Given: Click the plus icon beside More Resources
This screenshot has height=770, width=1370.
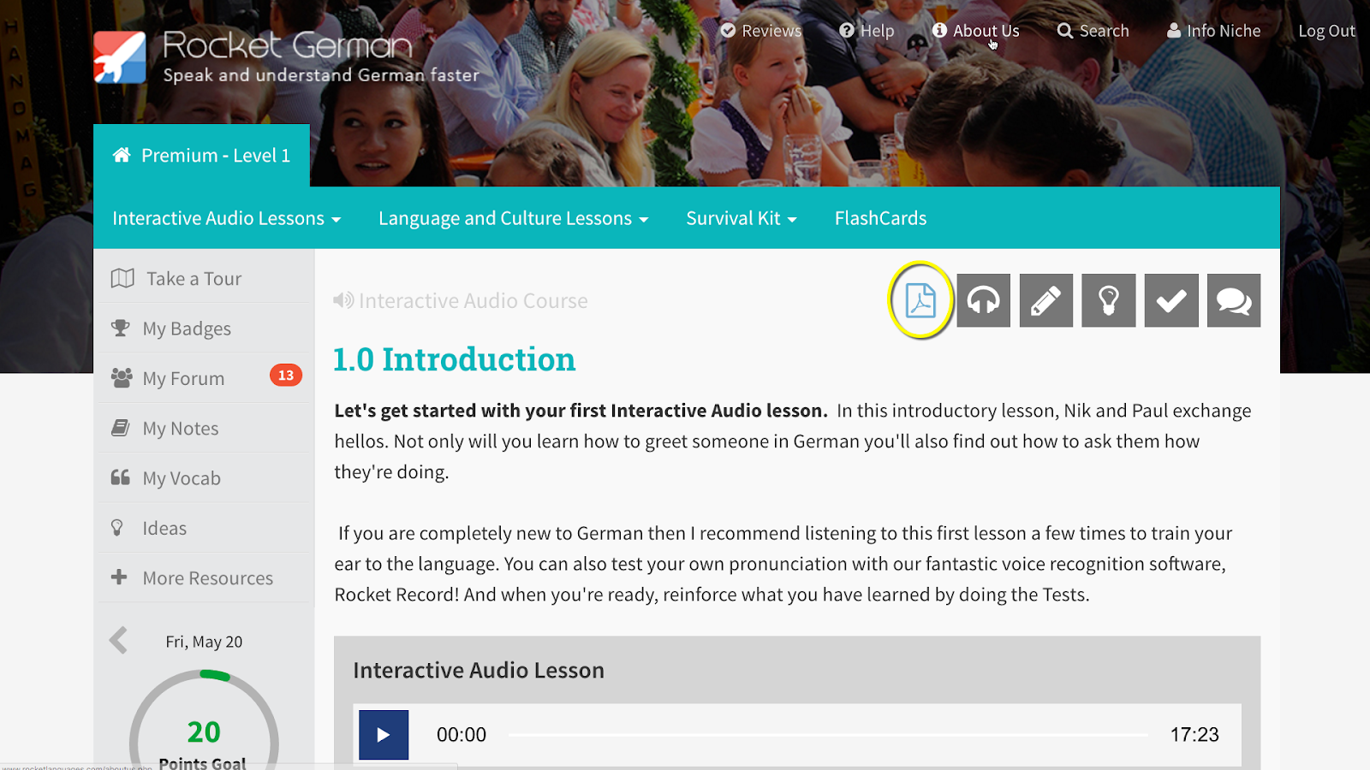Looking at the screenshot, I should click(119, 577).
